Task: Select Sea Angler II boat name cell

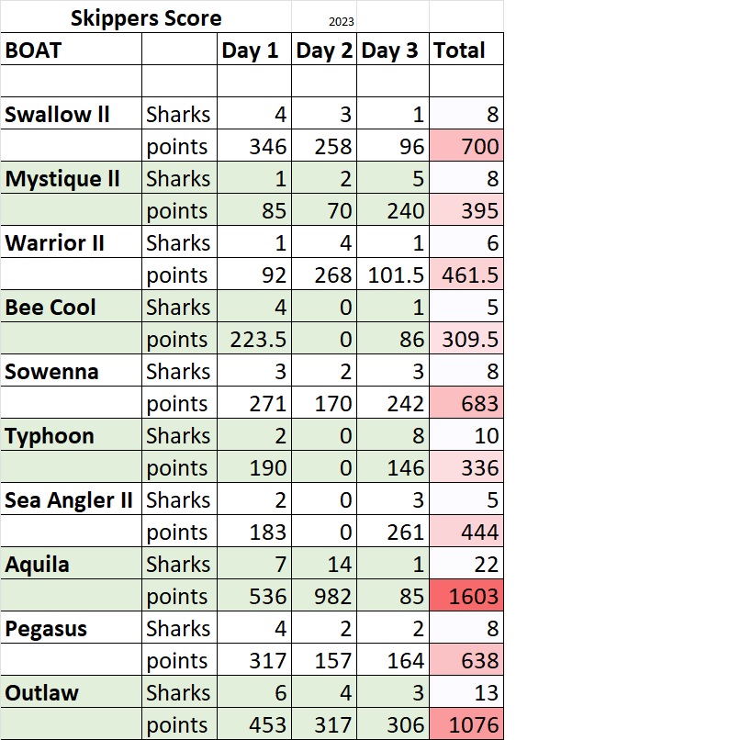Action: [71, 499]
